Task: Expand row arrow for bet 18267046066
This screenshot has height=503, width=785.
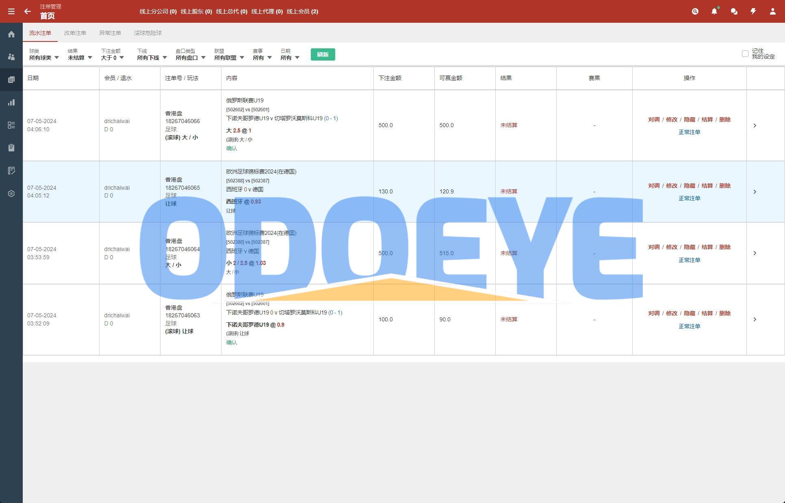Action: coord(755,126)
